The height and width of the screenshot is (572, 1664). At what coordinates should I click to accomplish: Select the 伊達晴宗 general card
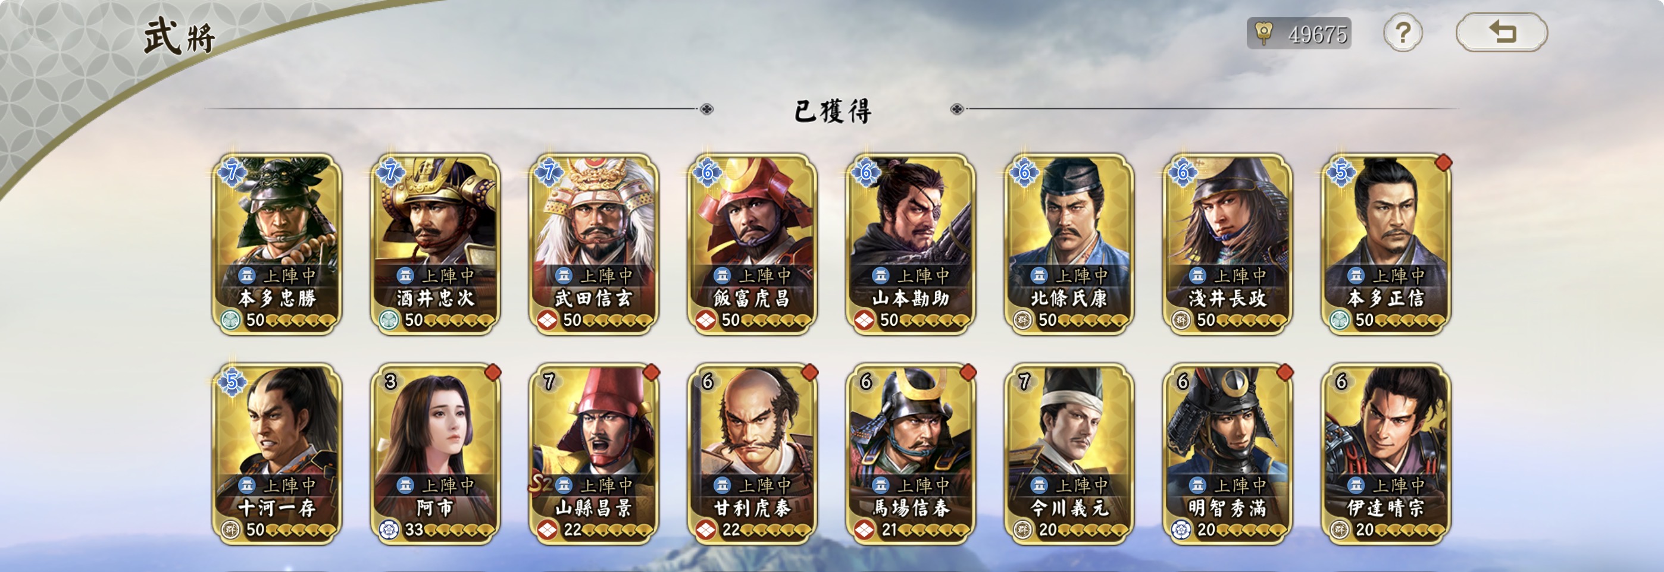1386,454
